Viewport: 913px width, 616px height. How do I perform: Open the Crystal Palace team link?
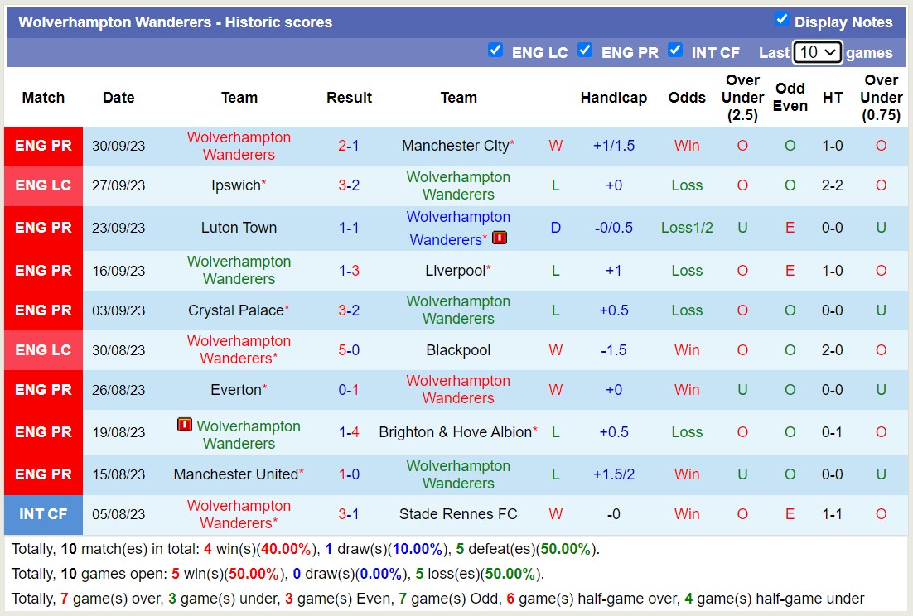(x=235, y=310)
